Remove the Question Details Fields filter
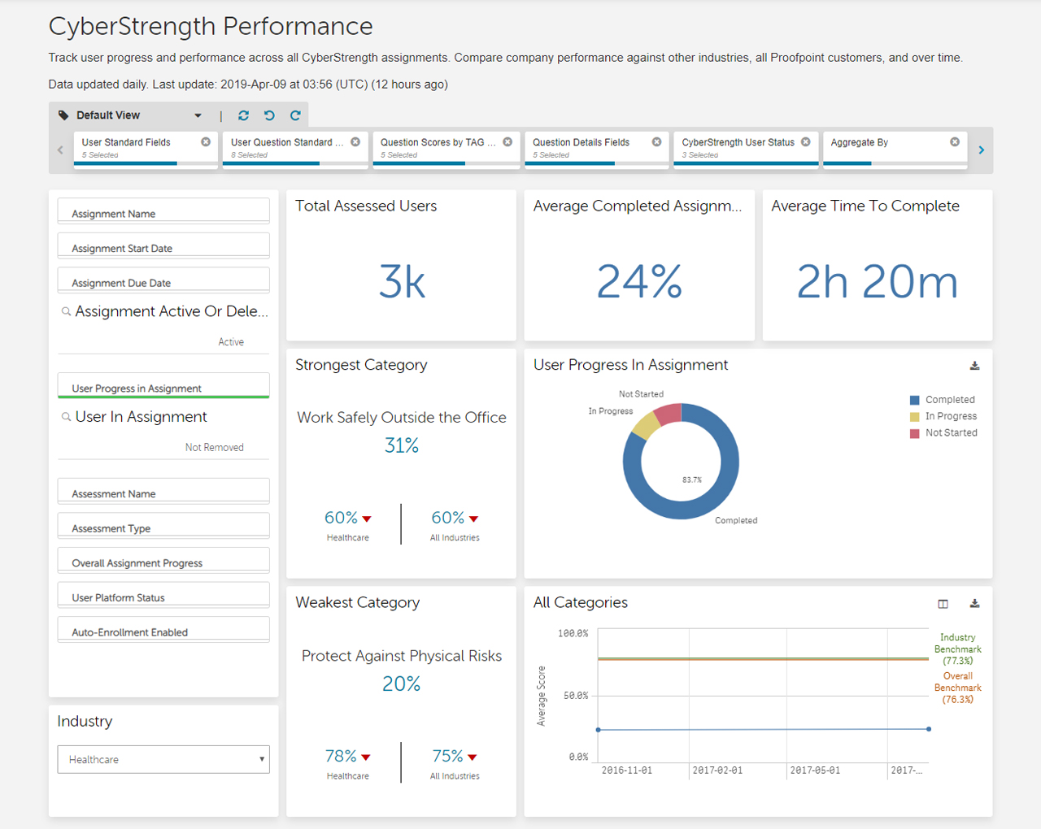This screenshot has height=829, width=1041. (656, 141)
